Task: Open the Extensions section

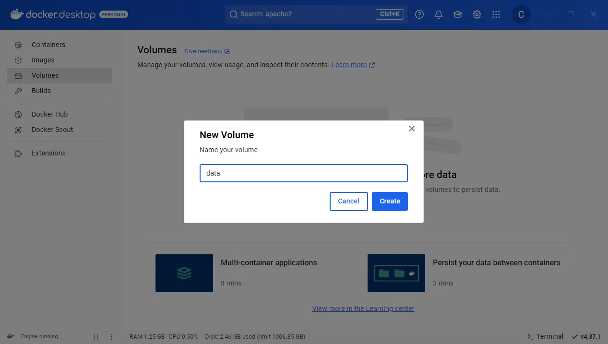Action: 48,153
